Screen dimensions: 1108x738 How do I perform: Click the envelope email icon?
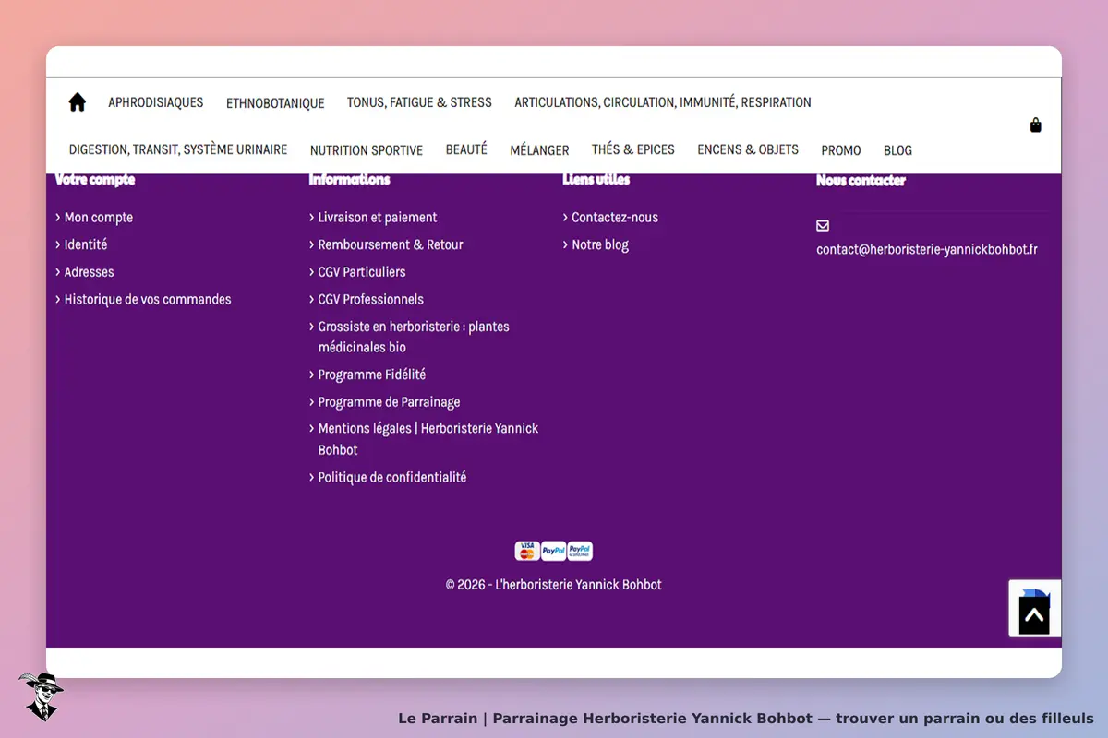(823, 225)
